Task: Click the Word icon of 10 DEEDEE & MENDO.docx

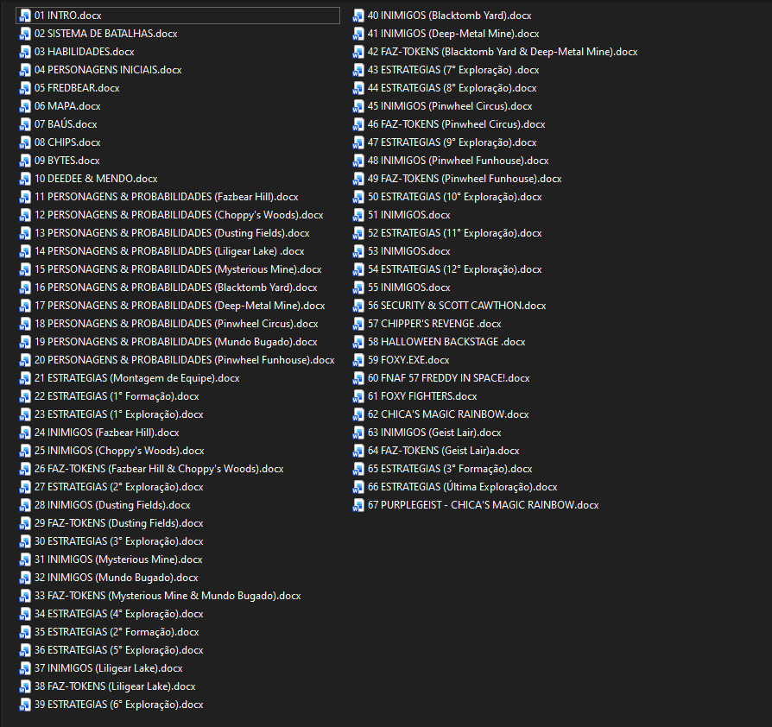Action: pos(25,179)
